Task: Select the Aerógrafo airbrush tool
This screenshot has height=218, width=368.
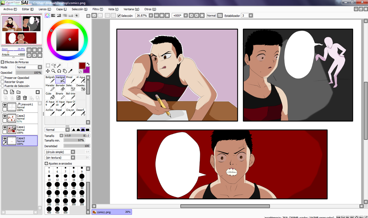Action: tap(60, 79)
